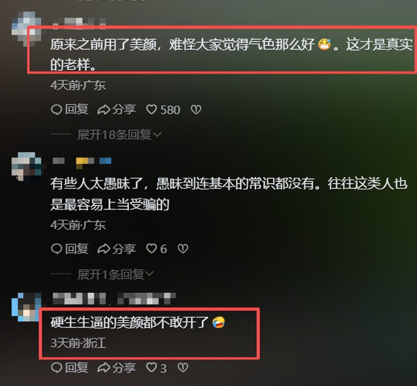Reply to the 硬生生逼的 comment
417x386 pixels.
(70, 367)
